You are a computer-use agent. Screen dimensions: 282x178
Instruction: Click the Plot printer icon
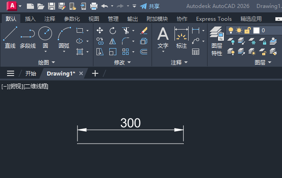point(94,6)
